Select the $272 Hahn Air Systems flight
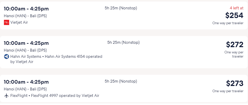248x105 pixels. click(124, 52)
